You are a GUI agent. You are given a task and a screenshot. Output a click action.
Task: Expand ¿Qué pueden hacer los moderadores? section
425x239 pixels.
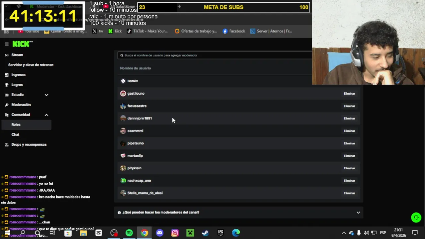[x=239, y=212]
